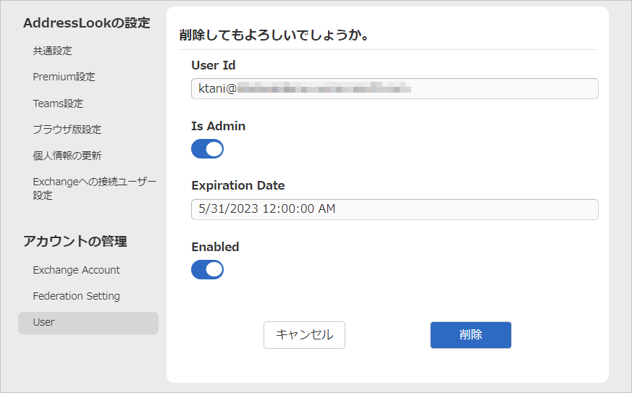Open 共通設定 in the sidebar

[x=52, y=51]
